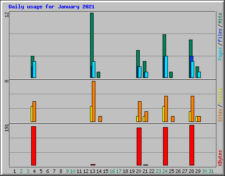Select the orange sites bar on day 28
Screen dimensions: 225x176
192,109
